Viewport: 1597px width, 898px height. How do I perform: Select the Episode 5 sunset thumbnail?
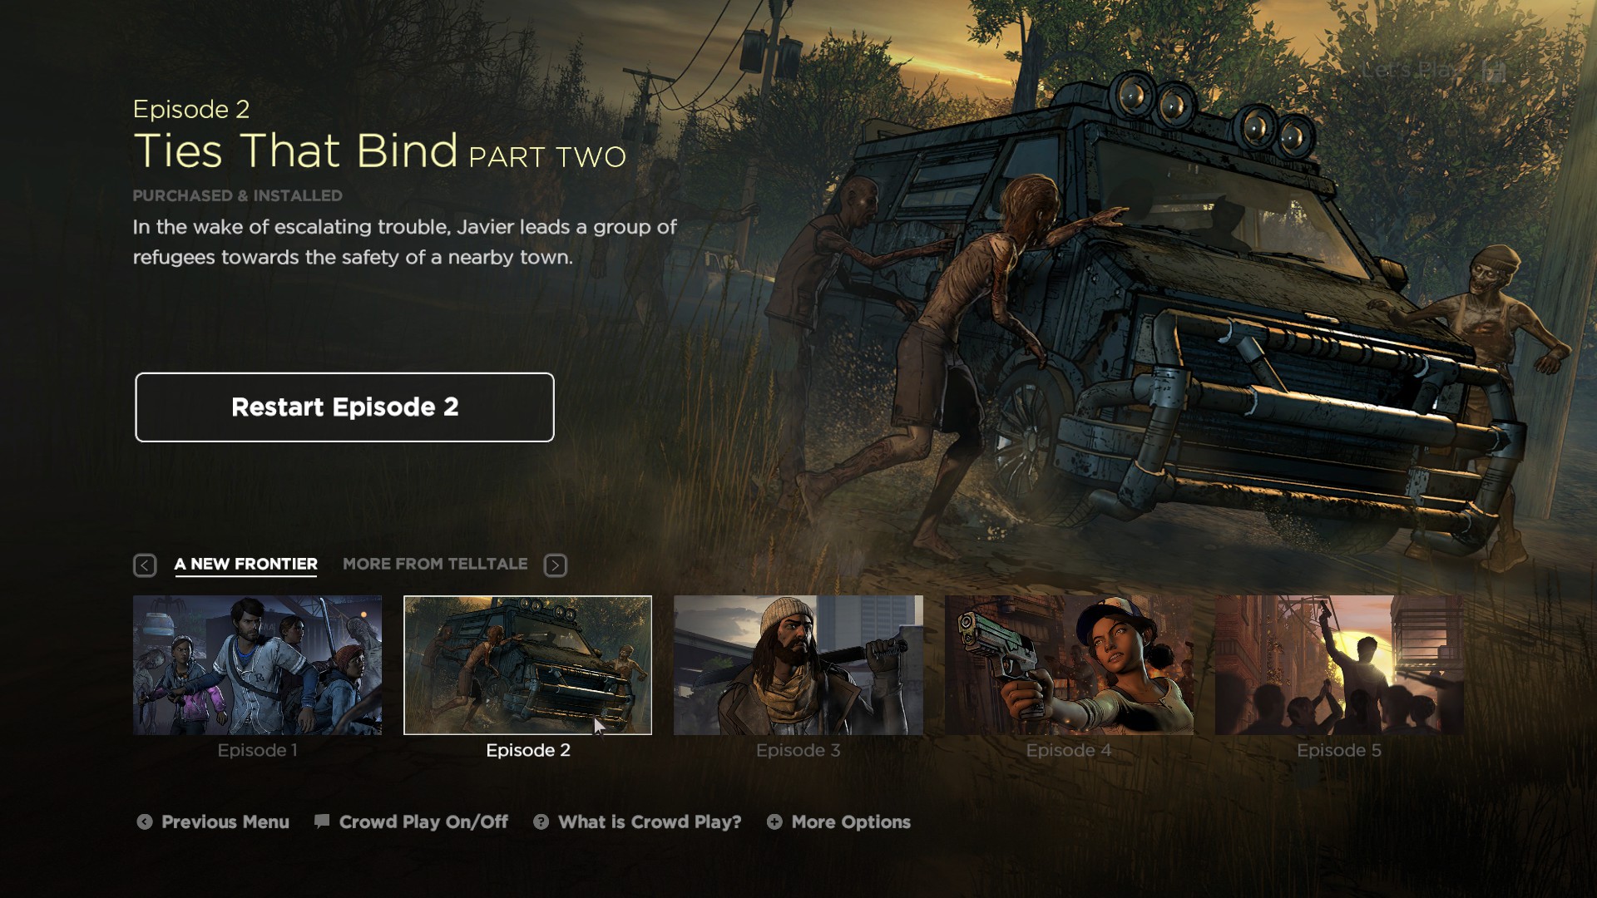pos(1339,665)
